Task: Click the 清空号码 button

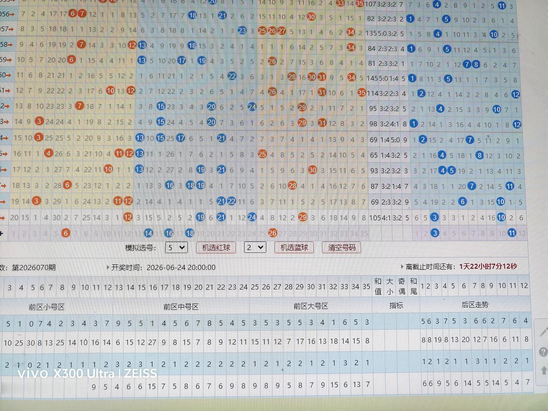Action: (x=341, y=248)
